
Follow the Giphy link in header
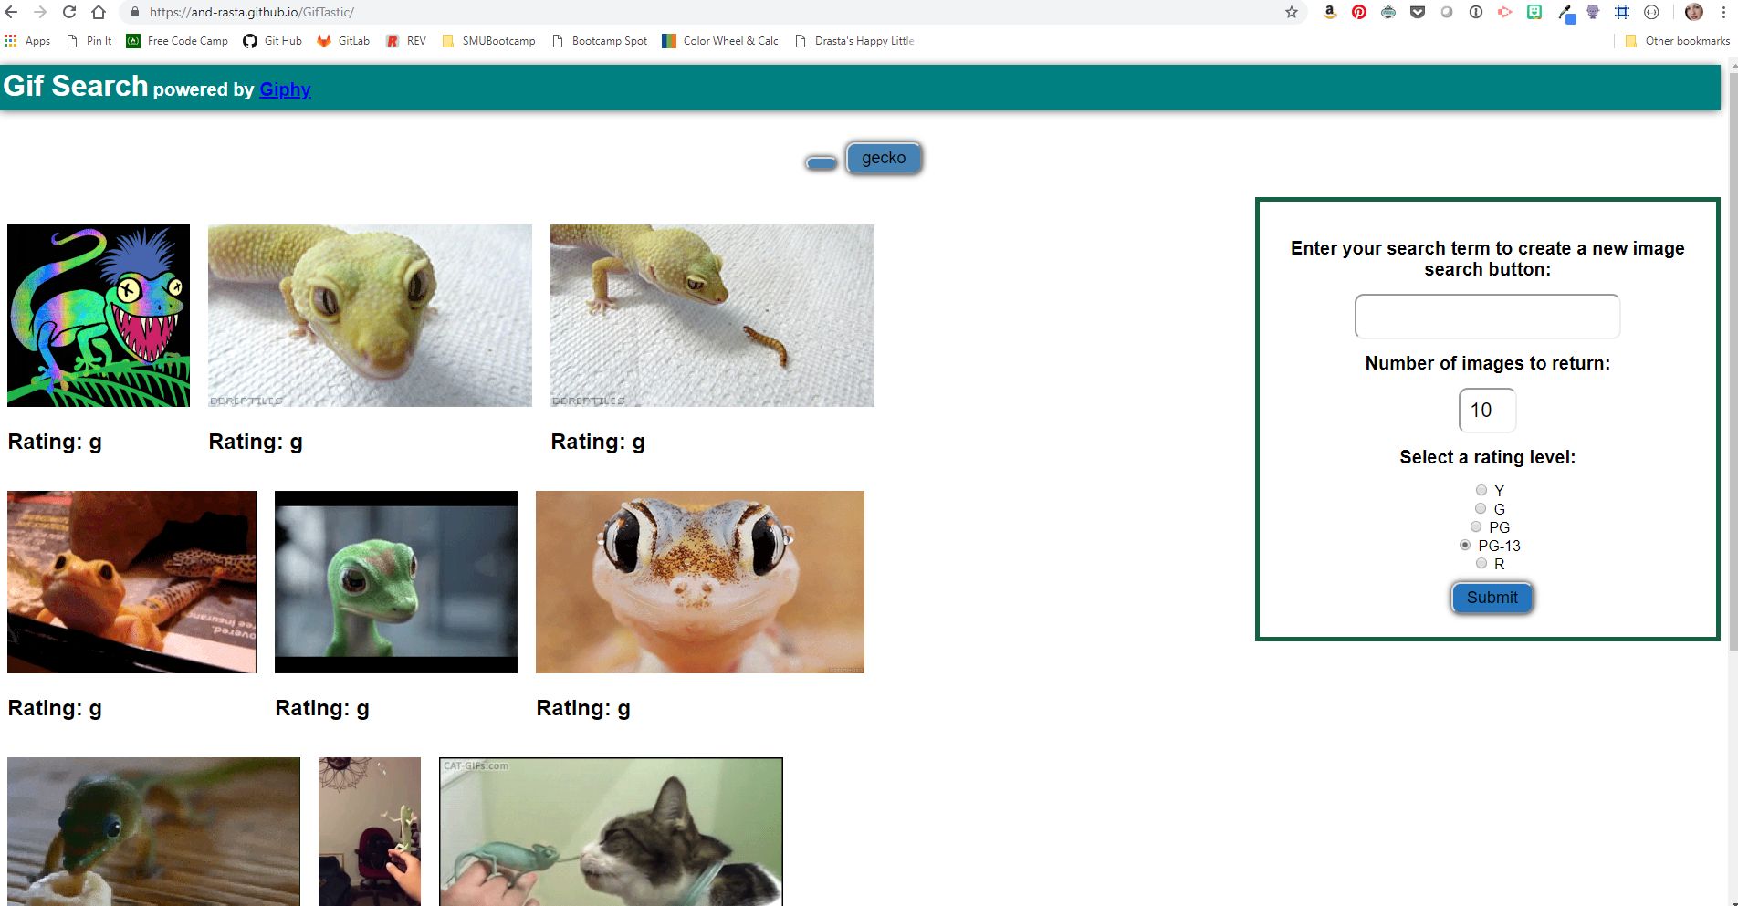click(285, 89)
